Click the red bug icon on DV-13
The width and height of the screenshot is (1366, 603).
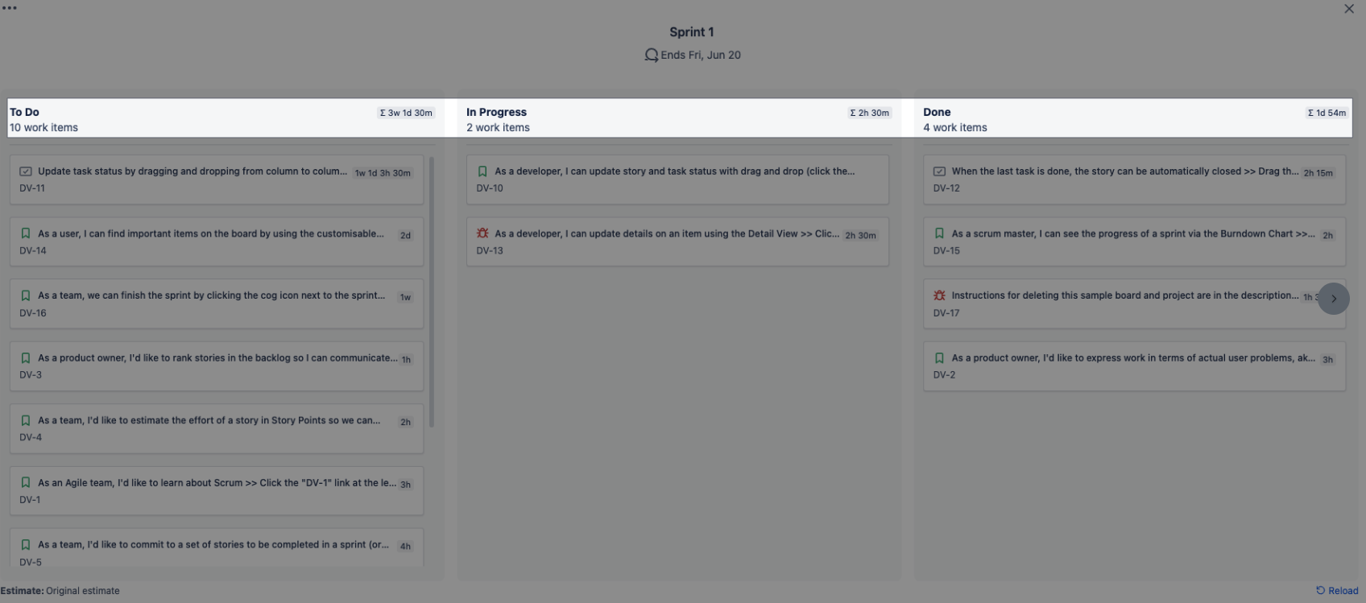[x=482, y=233]
